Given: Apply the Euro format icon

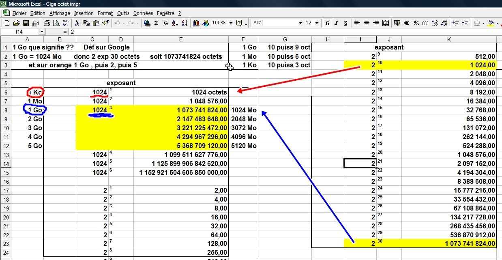Looking at the screenshot, I should pyautogui.click(x=407, y=23).
